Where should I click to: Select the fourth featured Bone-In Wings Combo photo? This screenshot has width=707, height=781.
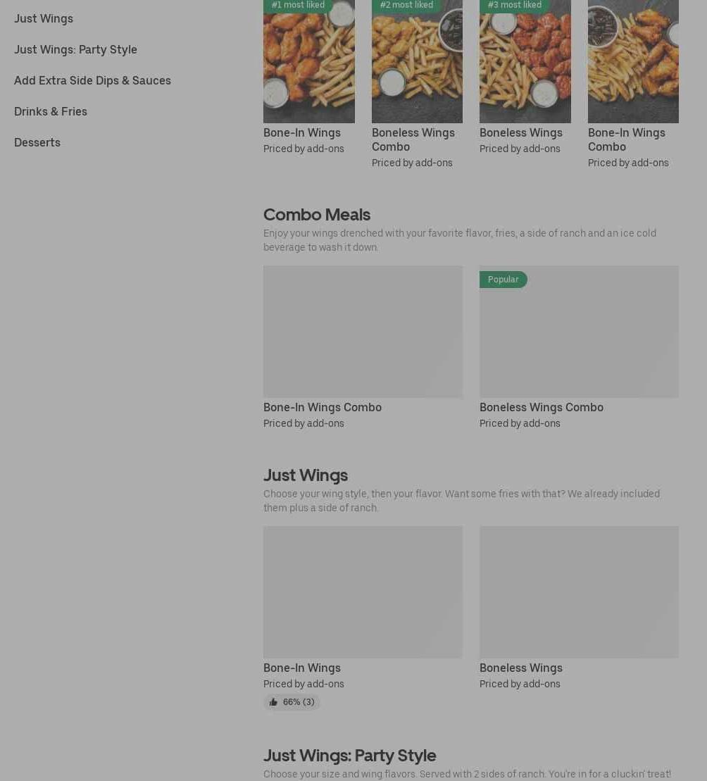pos(633,61)
